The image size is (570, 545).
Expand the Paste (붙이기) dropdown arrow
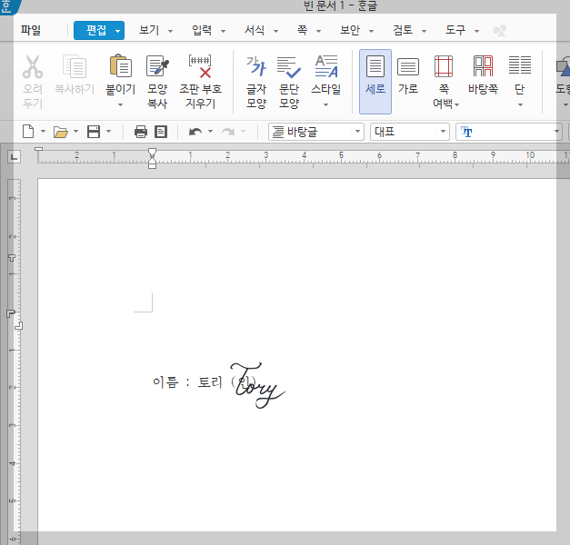coord(120,105)
